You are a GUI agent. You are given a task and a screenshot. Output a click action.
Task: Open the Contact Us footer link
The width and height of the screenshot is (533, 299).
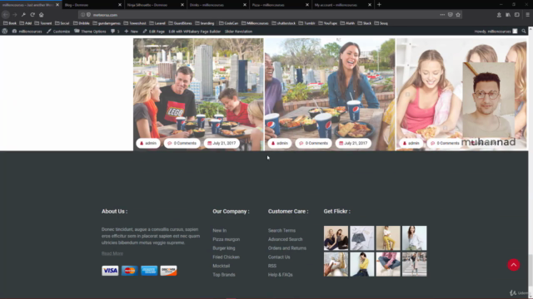coord(279,257)
